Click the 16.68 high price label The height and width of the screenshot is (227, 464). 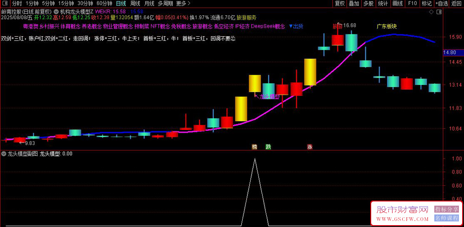[x=349, y=26]
